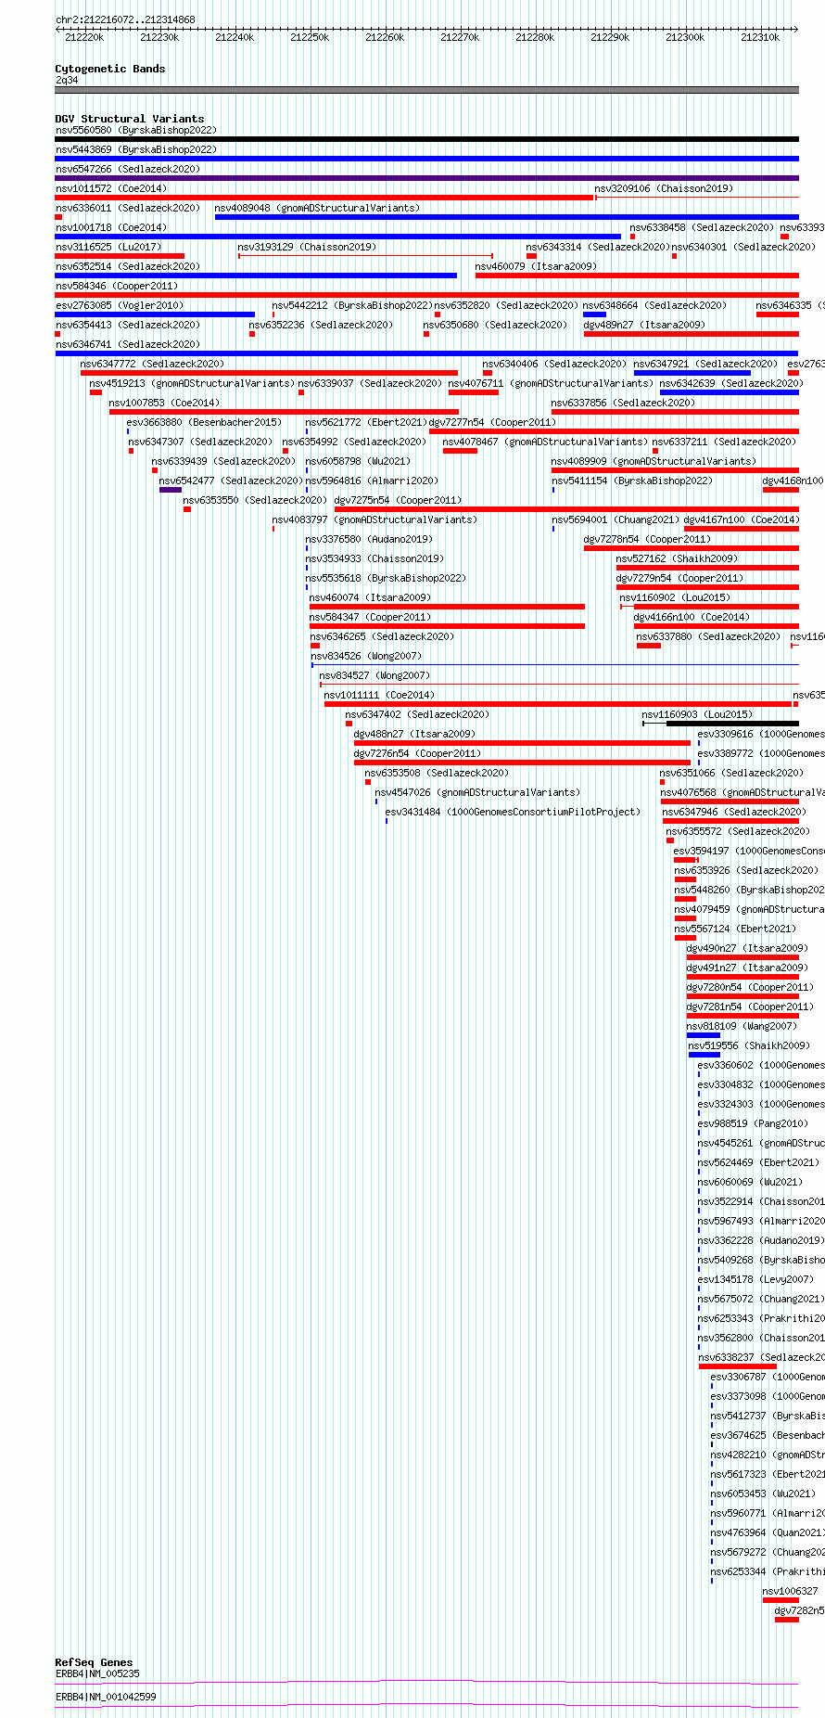
Task: Select the nsv5443869 (ByrskaBishop2022) variant label
Action: click(136, 149)
